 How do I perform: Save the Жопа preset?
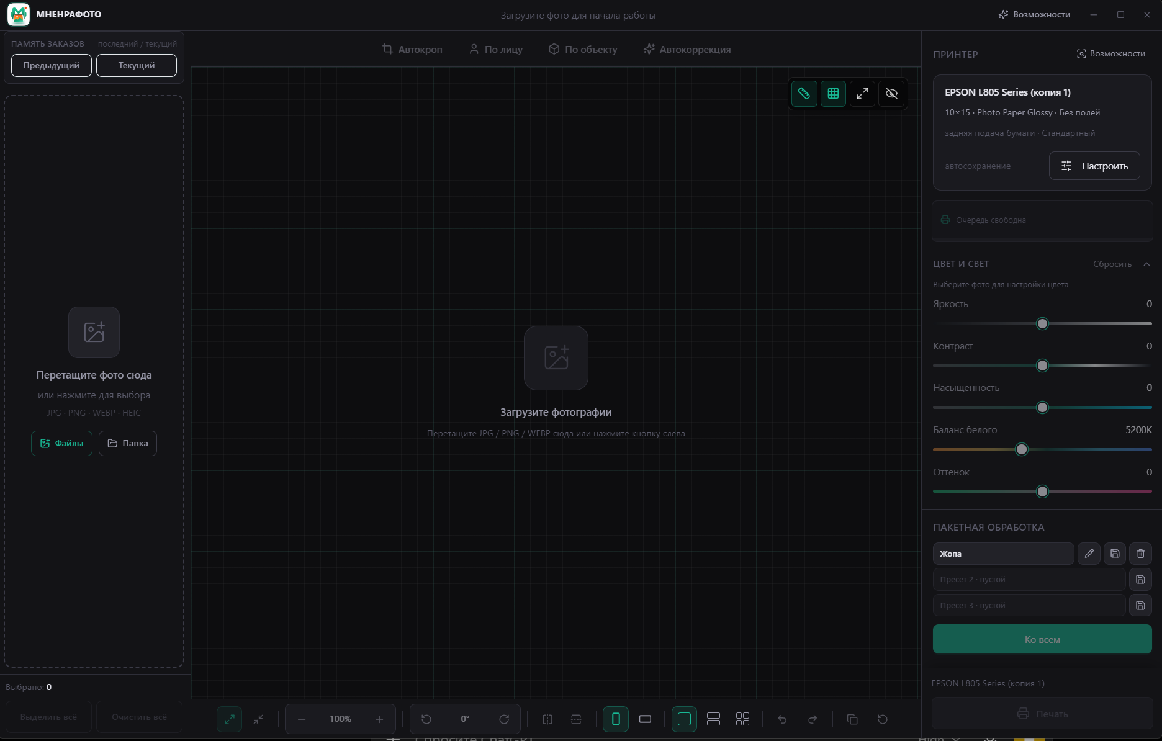tap(1115, 554)
